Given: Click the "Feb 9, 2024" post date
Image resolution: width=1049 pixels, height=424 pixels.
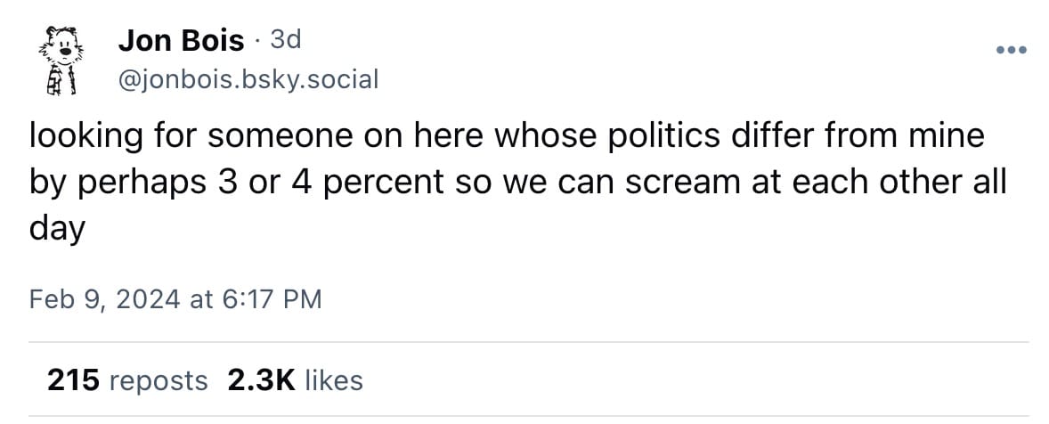Looking at the screenshot, I should 105,299.
